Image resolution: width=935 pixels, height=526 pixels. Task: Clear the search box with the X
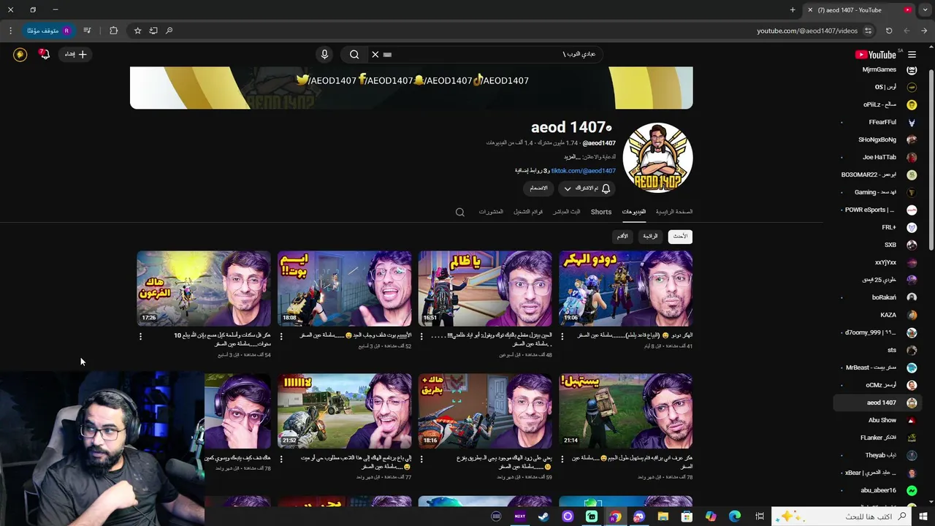[x=375, y=55]
